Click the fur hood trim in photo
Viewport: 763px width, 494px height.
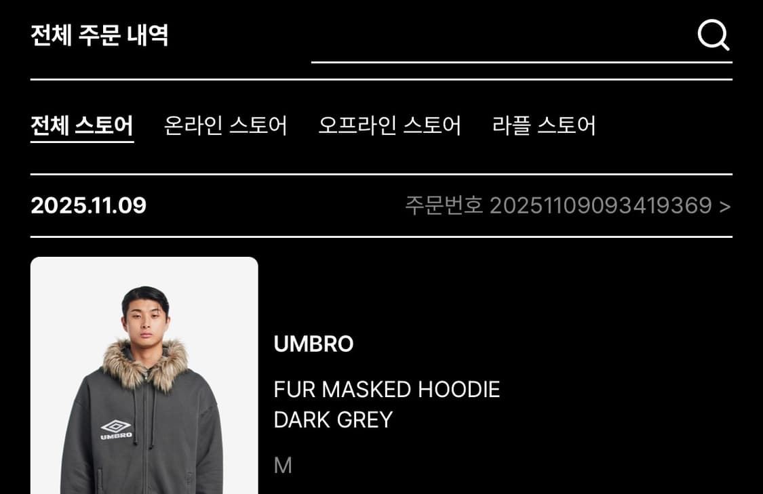click(x=145, y=364)
